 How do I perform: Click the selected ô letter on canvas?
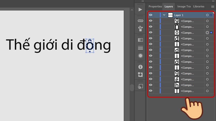click(x=90, y=46)
